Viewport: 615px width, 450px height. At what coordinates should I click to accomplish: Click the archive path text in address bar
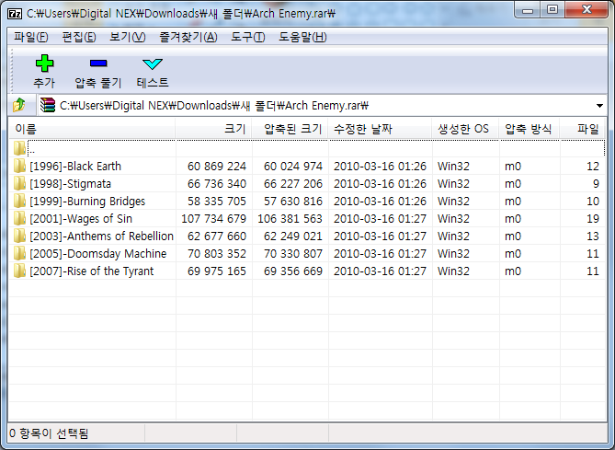coord(214,106)
